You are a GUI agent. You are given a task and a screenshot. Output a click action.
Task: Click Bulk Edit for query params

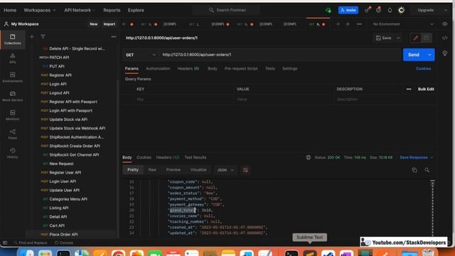click(x=426, y=89)
